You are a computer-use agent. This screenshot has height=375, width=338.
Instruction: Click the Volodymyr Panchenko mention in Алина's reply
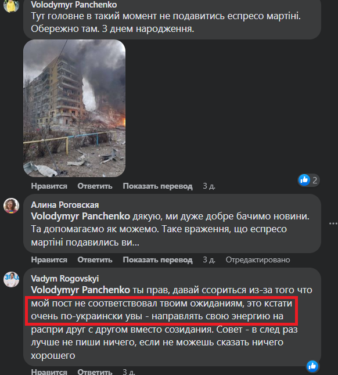(80, 216)
